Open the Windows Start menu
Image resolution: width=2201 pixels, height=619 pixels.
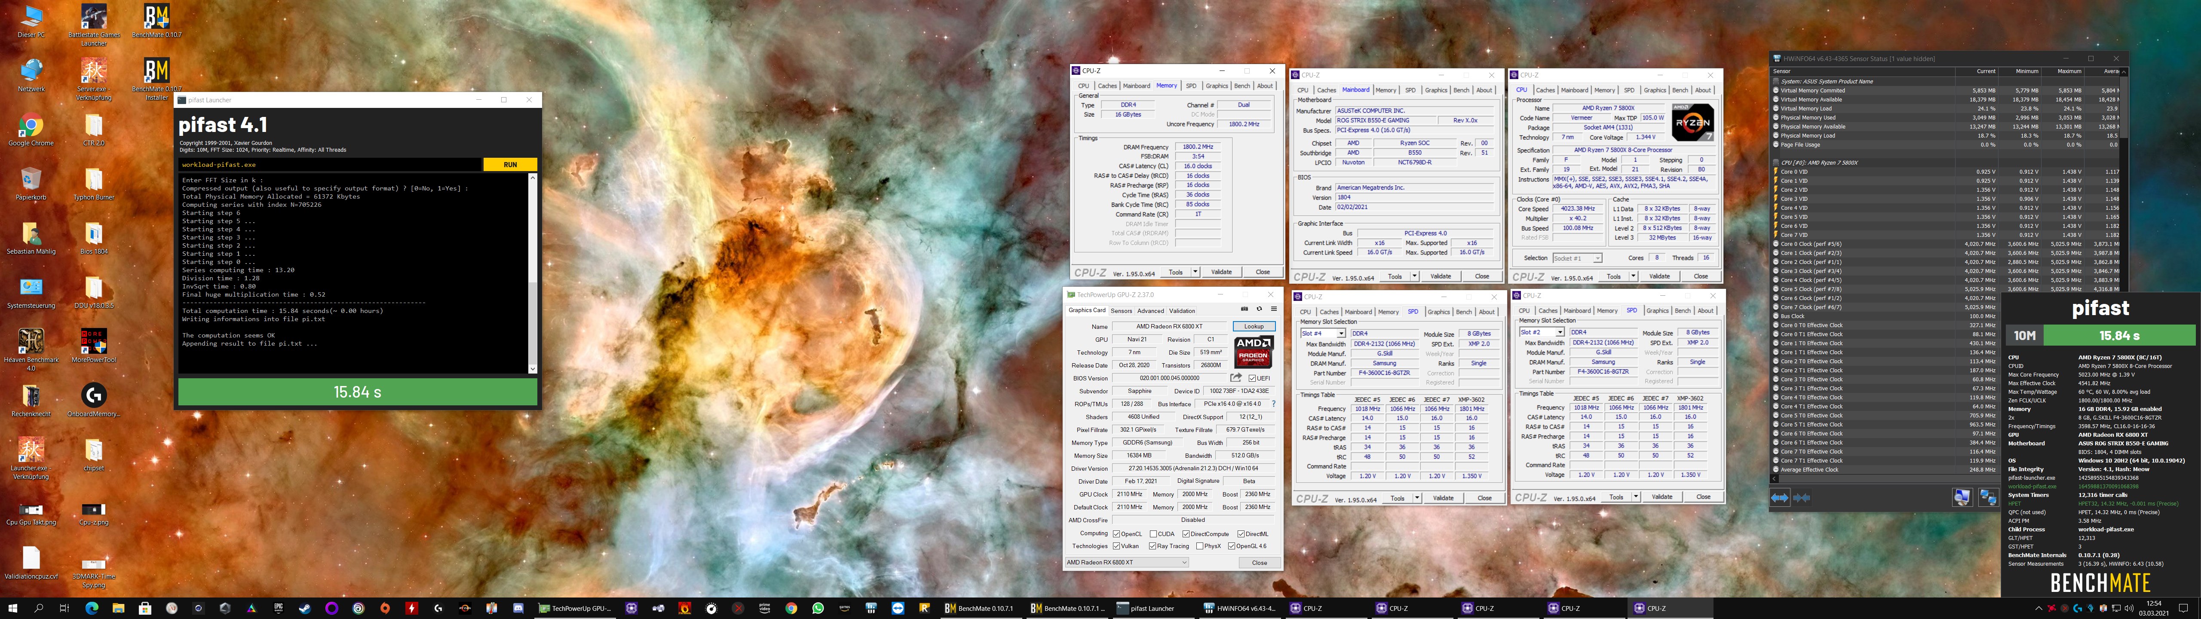pos(13,608)
